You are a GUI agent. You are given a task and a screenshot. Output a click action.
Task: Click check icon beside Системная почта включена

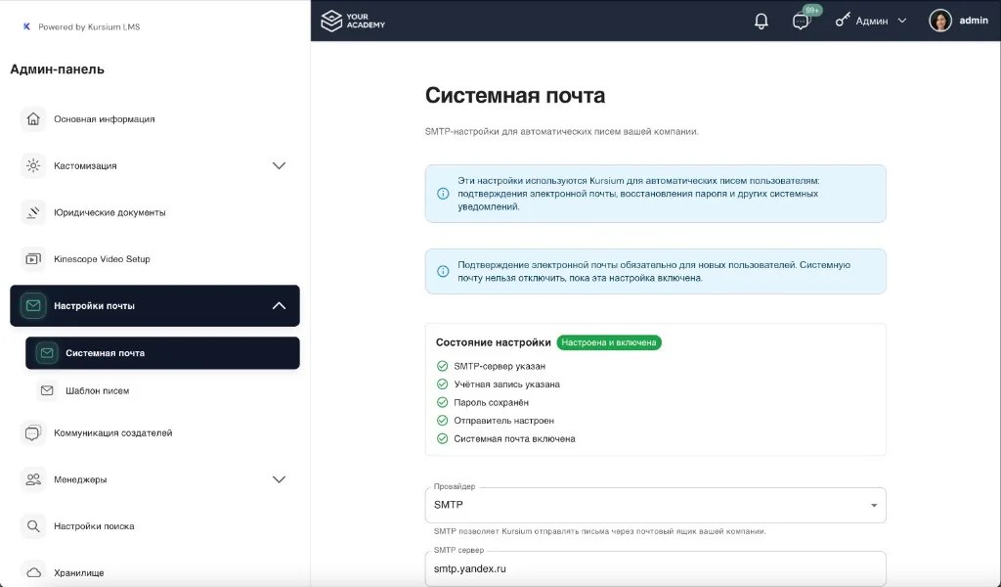(x=442, y=439)
